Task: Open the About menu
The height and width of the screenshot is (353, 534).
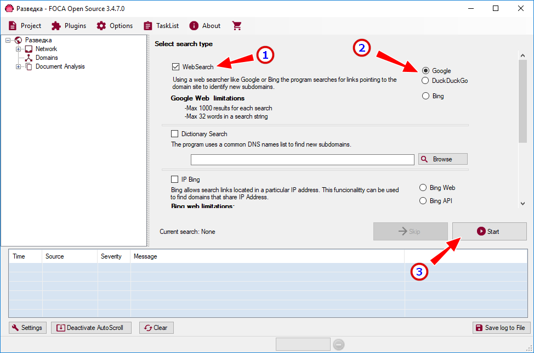Action: pos(205,26)
